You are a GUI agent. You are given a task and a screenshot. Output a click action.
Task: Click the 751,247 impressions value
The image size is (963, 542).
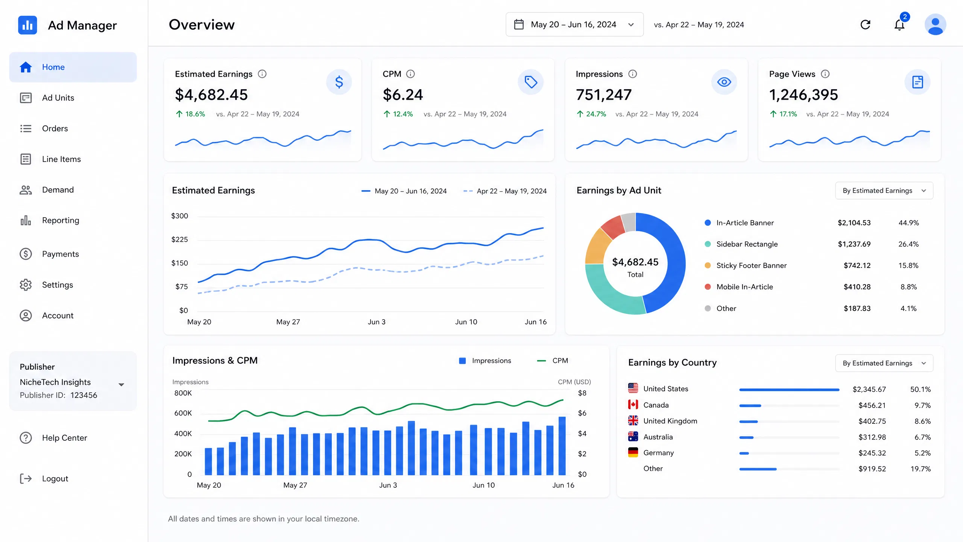(x=604, y=95)
